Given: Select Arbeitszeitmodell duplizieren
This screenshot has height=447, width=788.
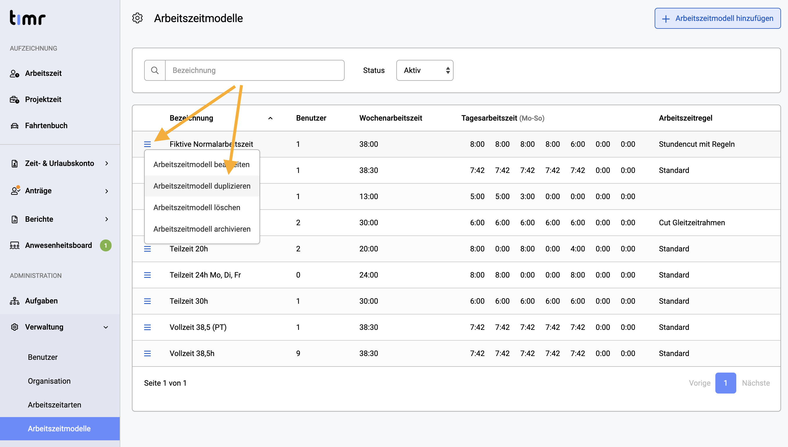Looking at the screenshot, I should tap(202, 186).
